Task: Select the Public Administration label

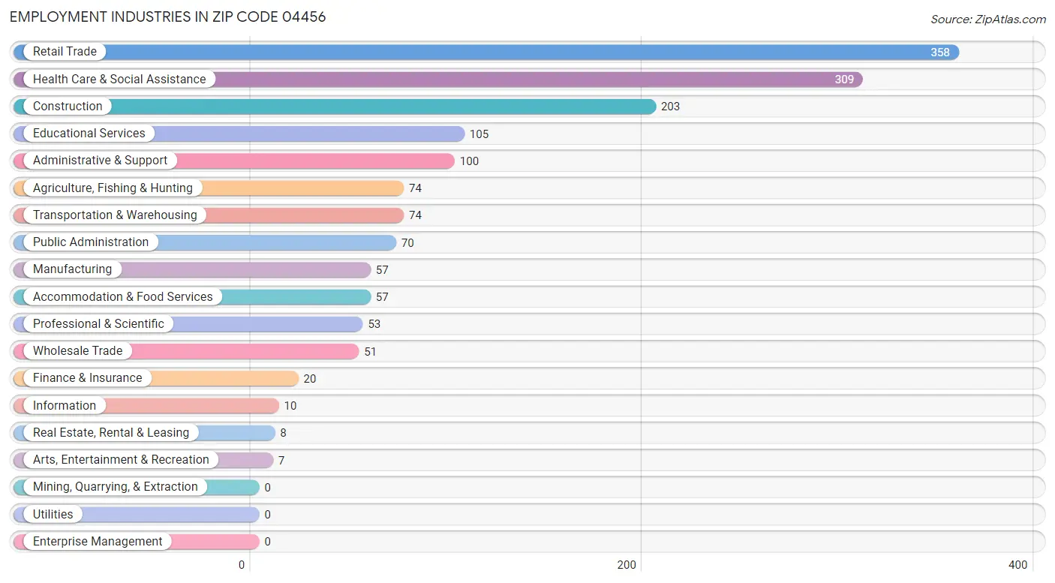Action: 91,242
